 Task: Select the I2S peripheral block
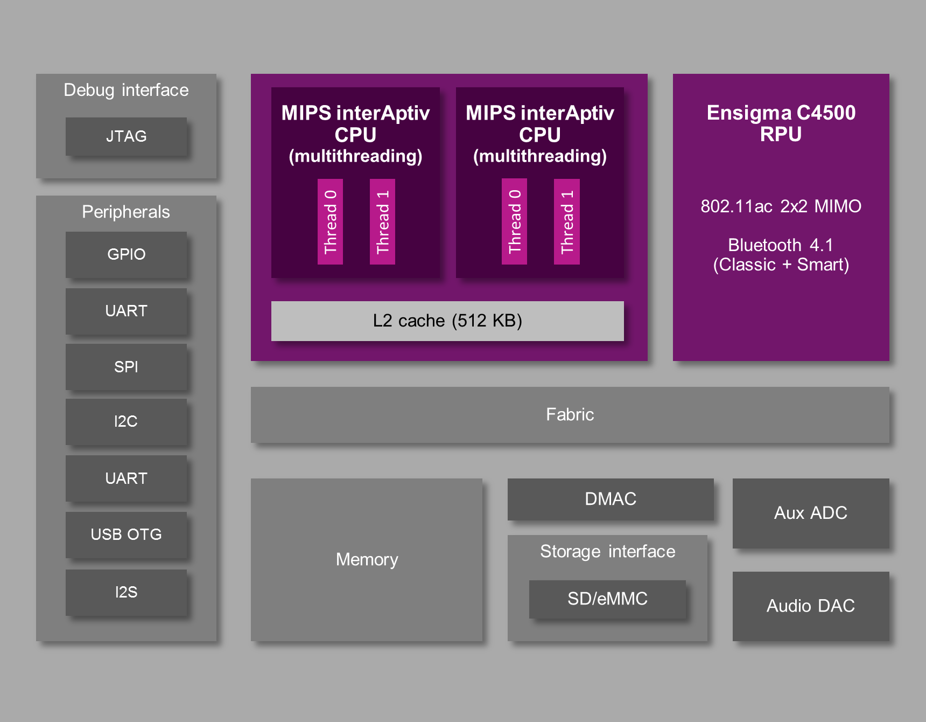(x=126, y=592)
